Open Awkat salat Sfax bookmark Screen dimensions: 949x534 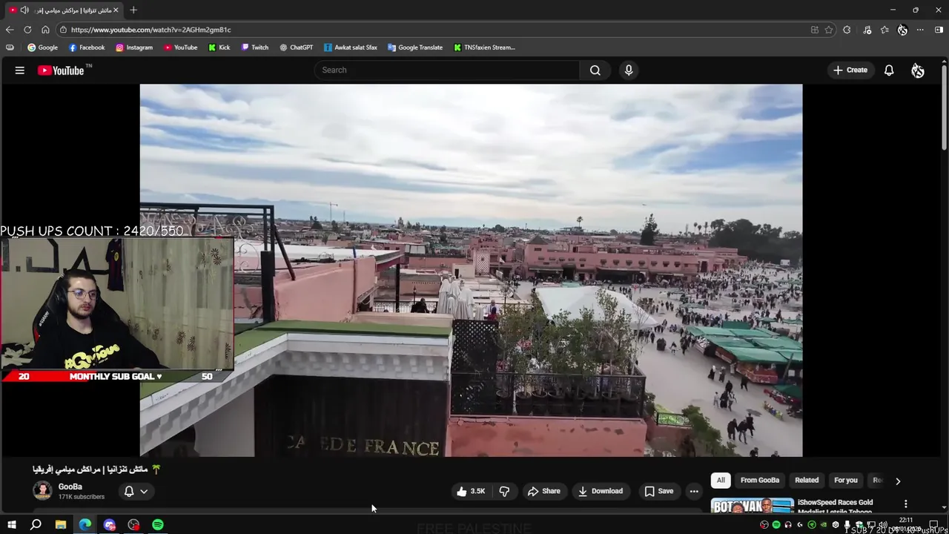pos(350,47)
